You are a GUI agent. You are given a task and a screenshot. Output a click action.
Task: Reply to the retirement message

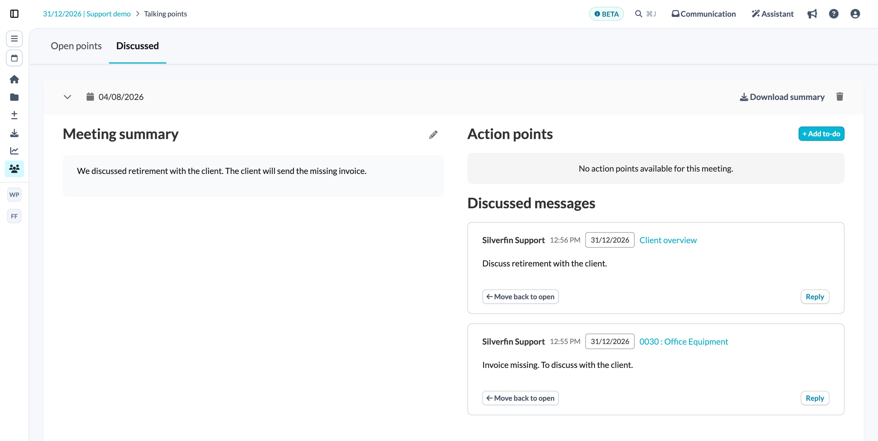click(815, 297)
